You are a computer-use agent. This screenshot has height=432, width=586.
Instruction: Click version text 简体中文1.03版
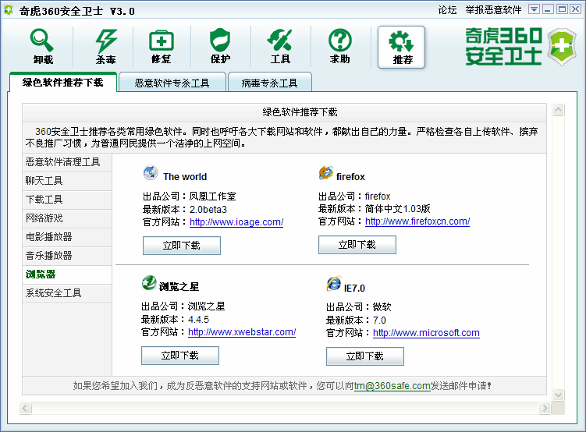tap(398, 208)
